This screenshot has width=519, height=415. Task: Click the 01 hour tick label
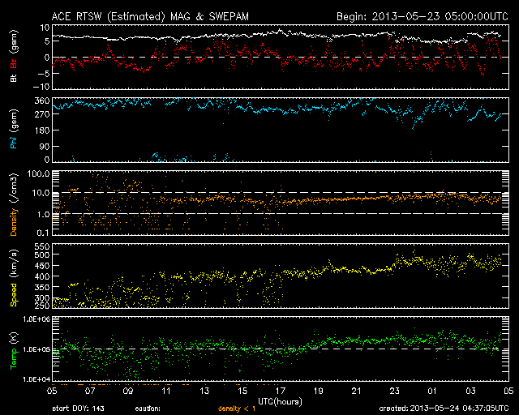432,391
